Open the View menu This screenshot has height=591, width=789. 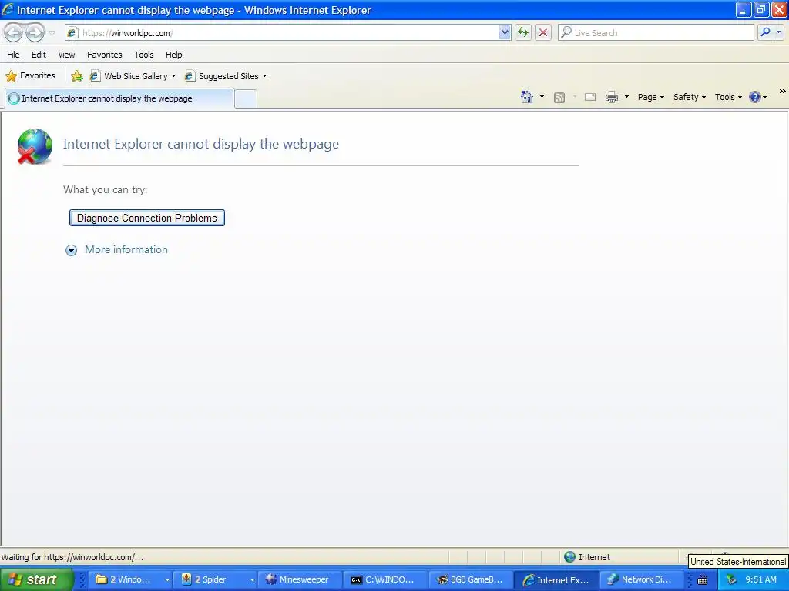pos(66,55)
